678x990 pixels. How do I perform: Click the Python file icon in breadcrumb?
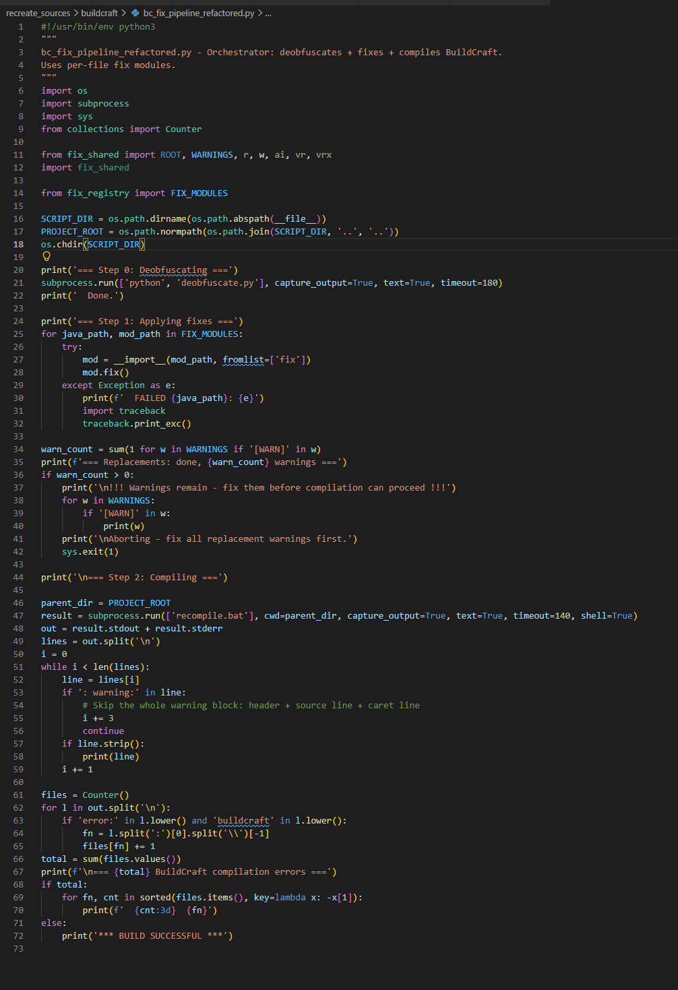tap(135, 13)
